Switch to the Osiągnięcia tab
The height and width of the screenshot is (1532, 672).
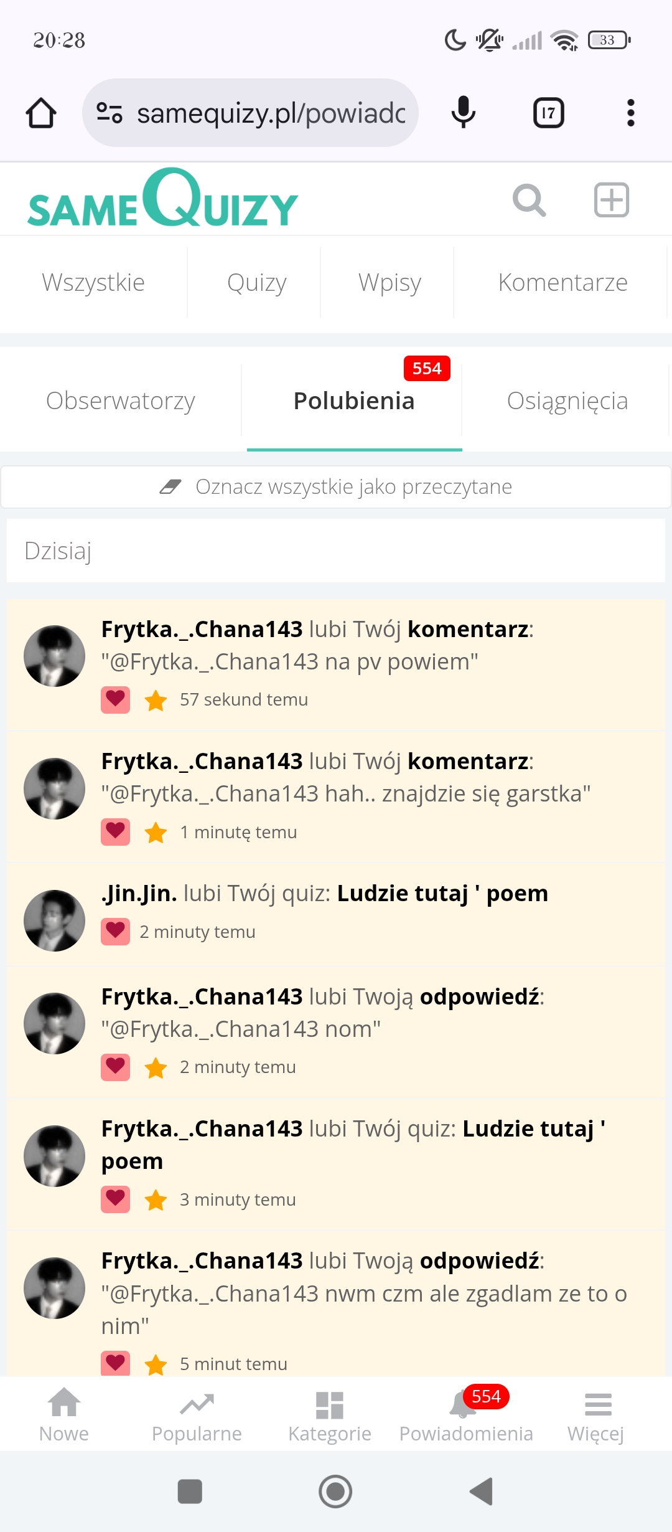567,401
